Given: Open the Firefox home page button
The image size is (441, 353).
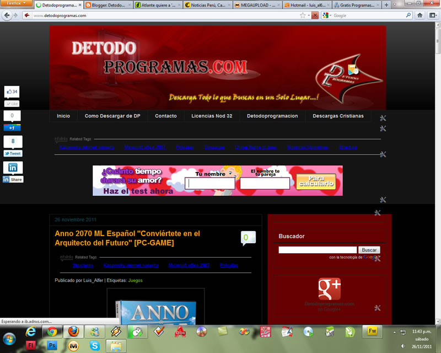Looking at the screenshot, I should (x=420, y=15).
